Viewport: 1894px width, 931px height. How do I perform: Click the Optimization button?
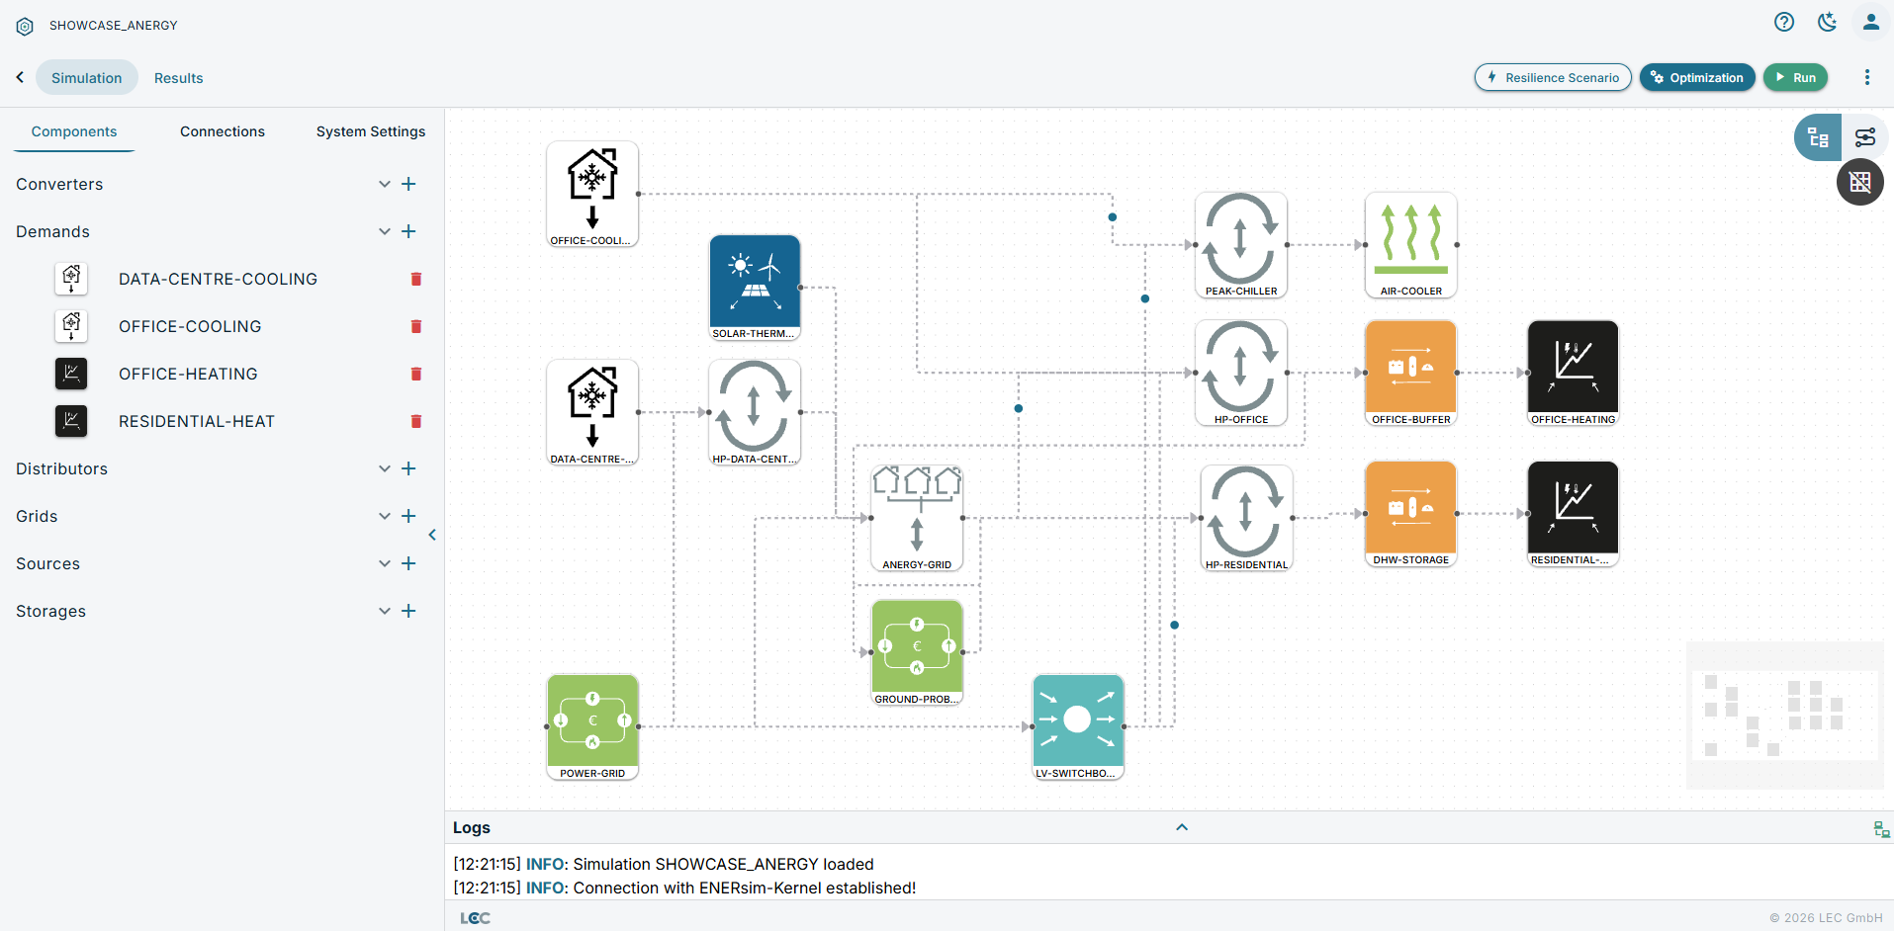(x=1697, y=77)
